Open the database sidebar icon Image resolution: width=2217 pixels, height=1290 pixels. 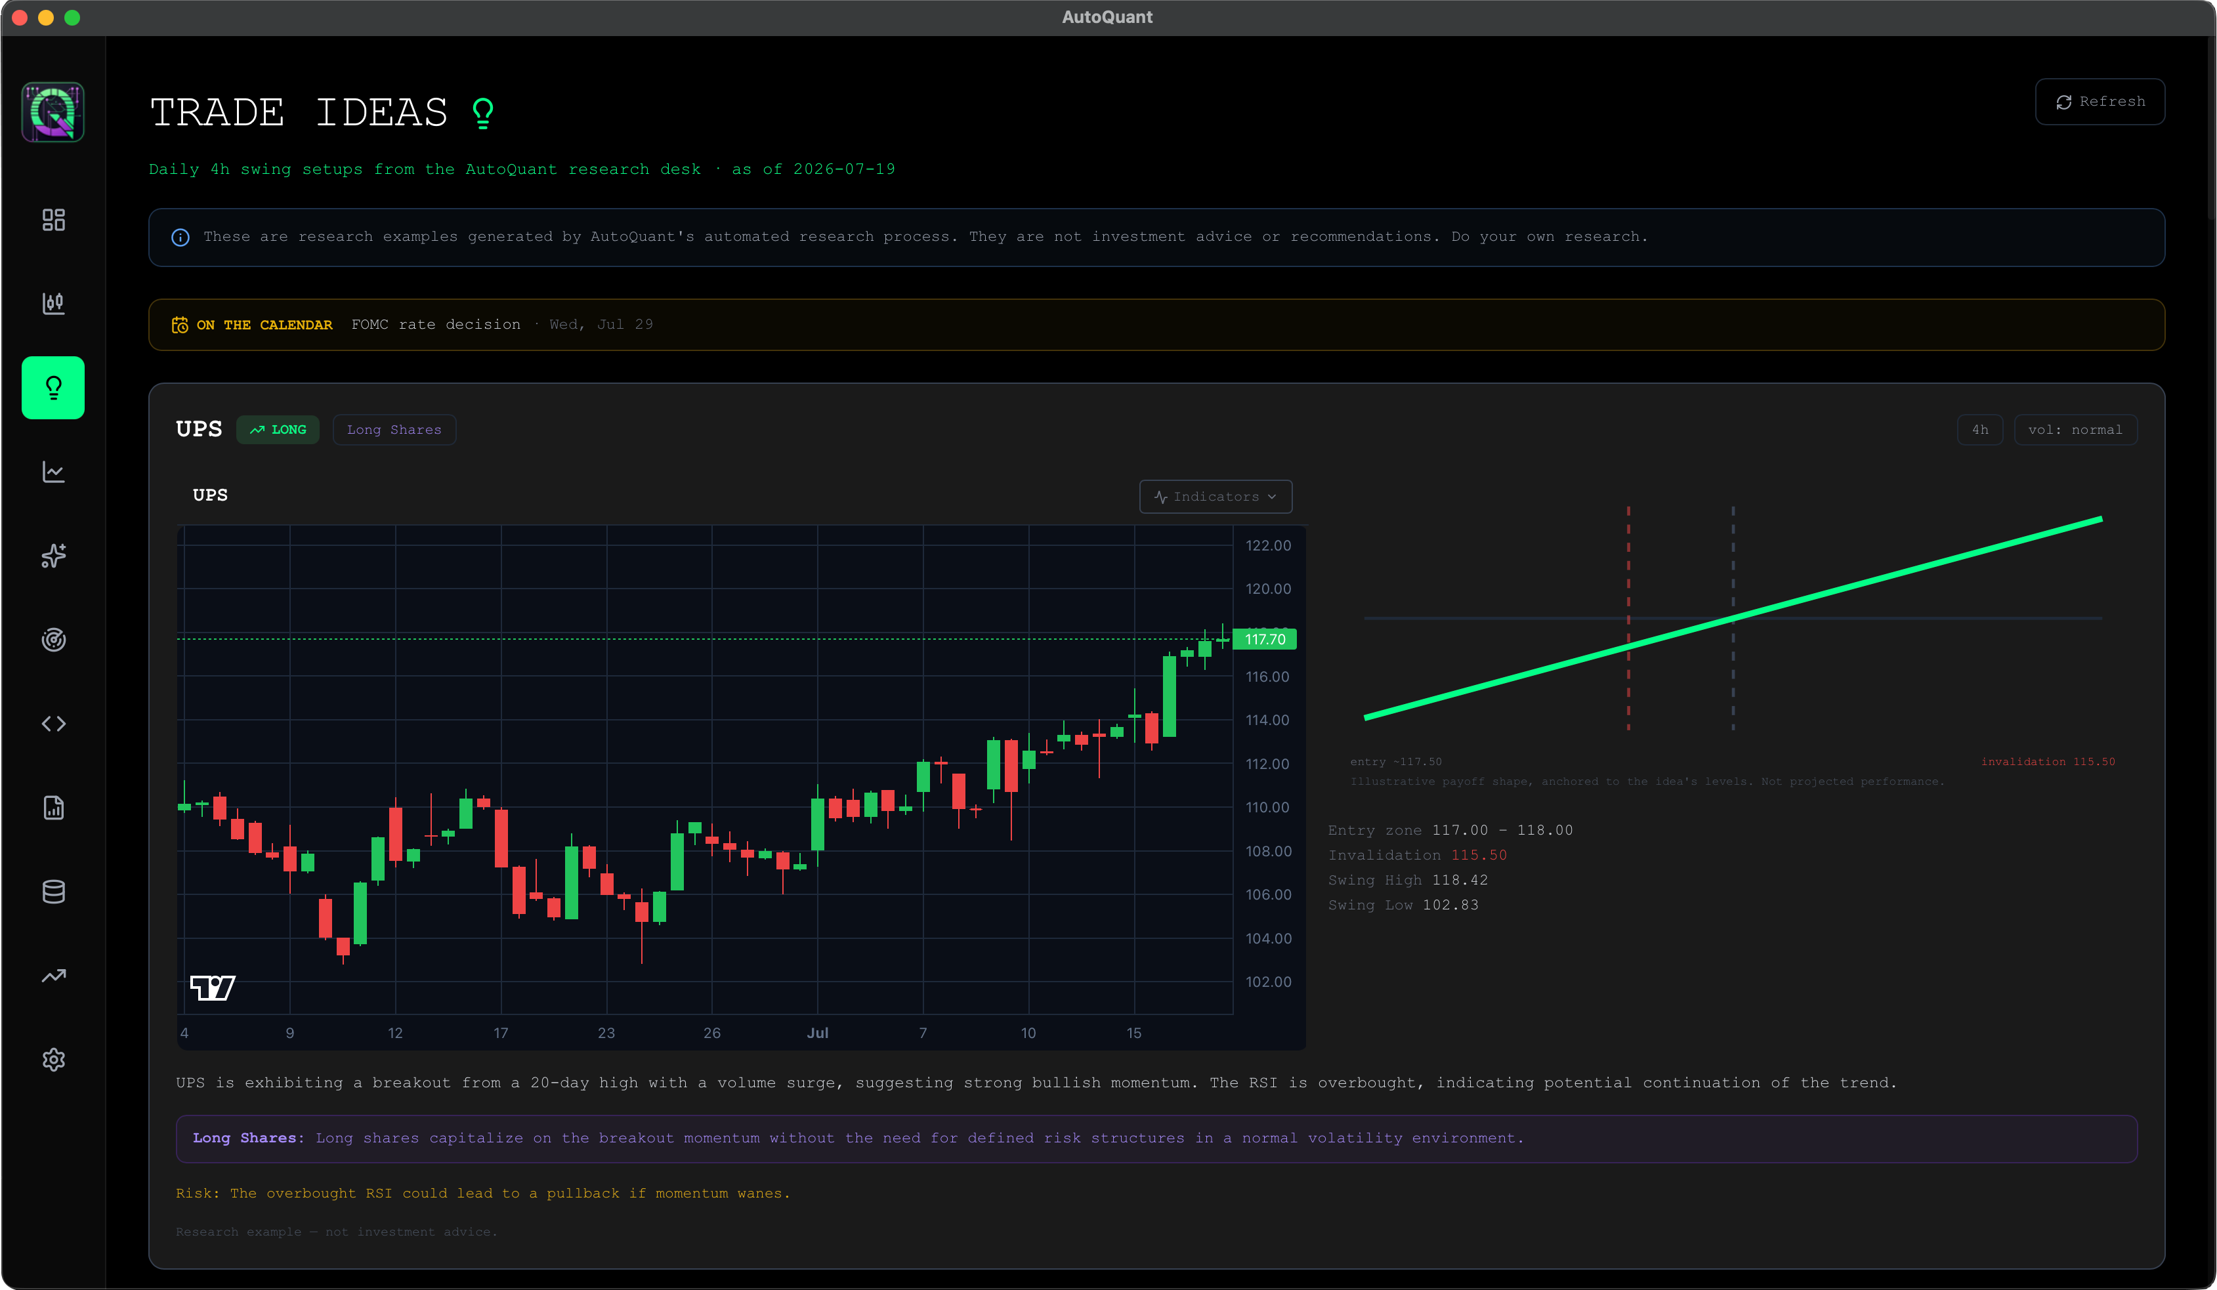tap(54, 892)
